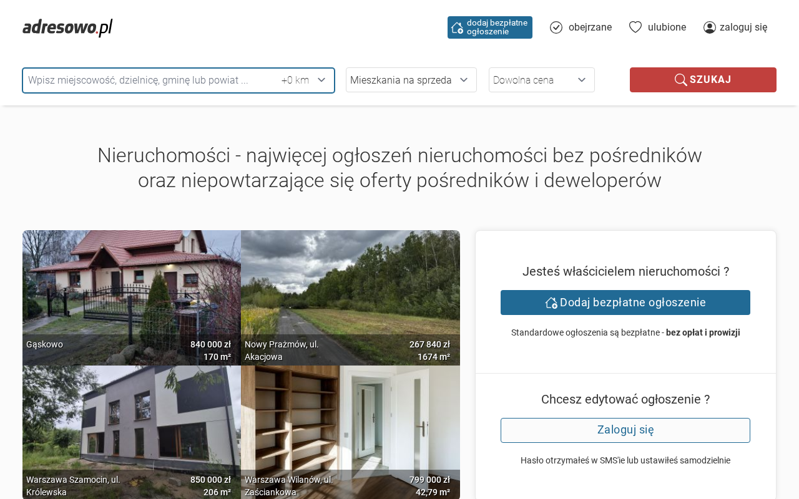Screen dimensions: 799x499
Task: Click the user profile icon
Action: coord(710,27)
